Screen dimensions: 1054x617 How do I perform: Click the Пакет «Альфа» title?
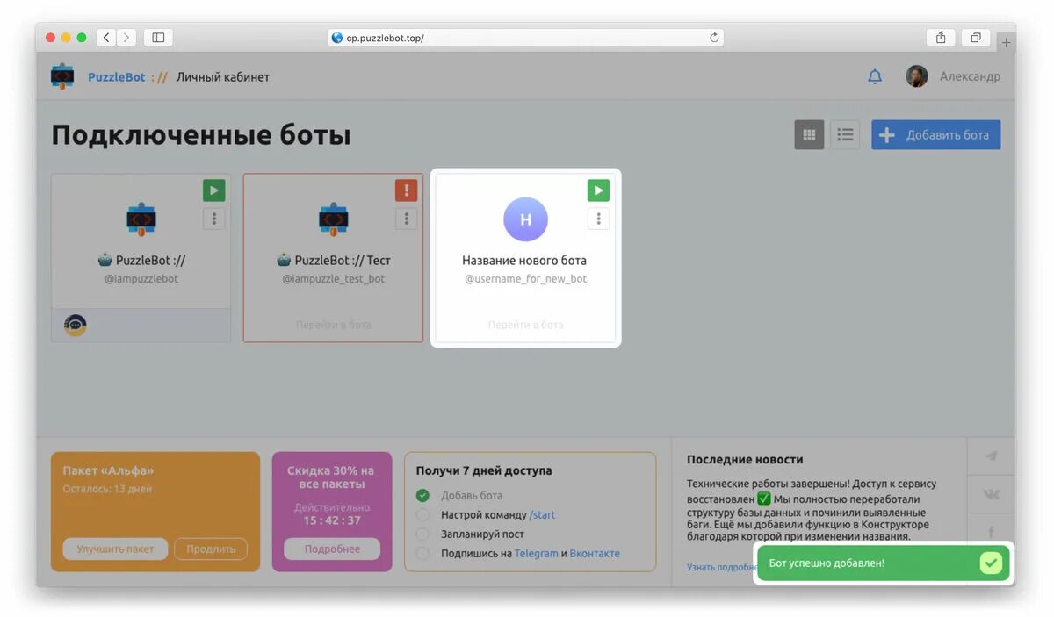click(108, 471)
